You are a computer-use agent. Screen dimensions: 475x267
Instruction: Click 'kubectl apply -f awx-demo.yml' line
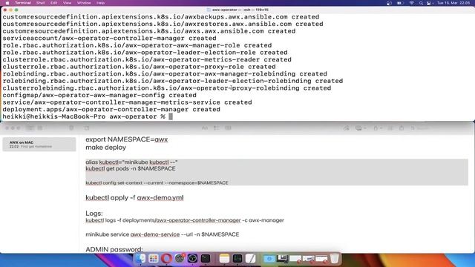tap(134, 198)
